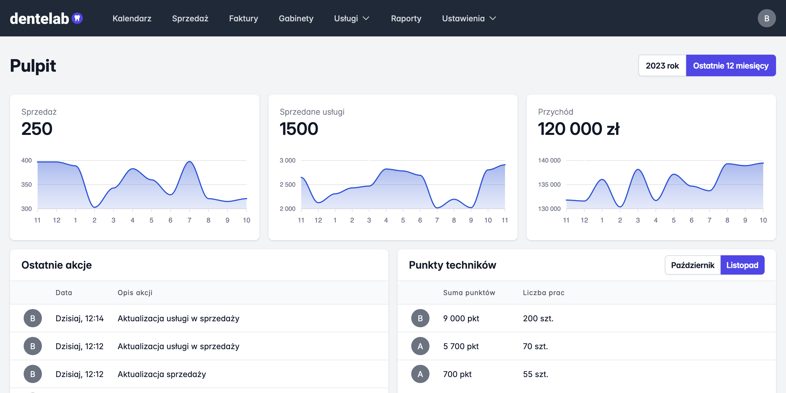Screen dimensions: 786x393
Task: Expand the Usługi dropdown menu
Action: 352,18
